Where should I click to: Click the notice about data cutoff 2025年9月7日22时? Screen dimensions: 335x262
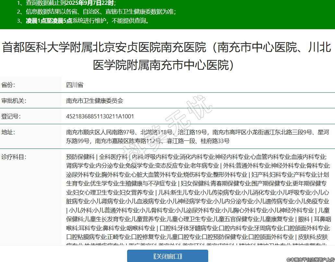coord(70,3)
